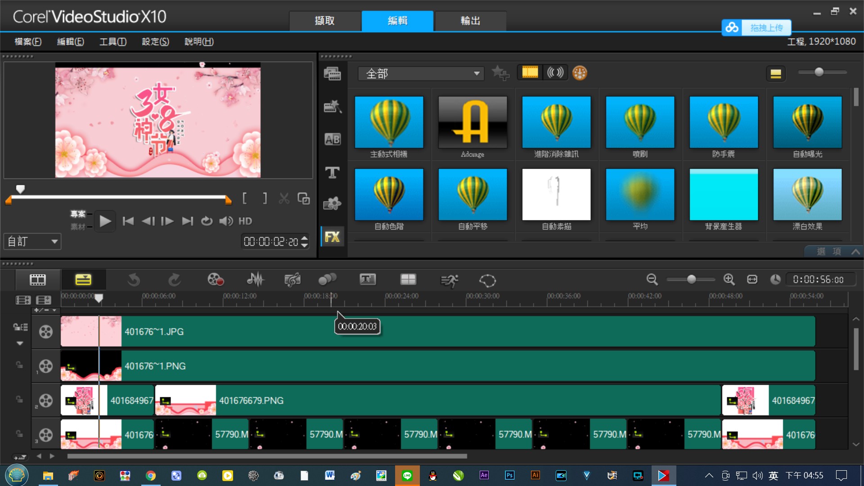Switch to Storyboard view

click(38, 280)
